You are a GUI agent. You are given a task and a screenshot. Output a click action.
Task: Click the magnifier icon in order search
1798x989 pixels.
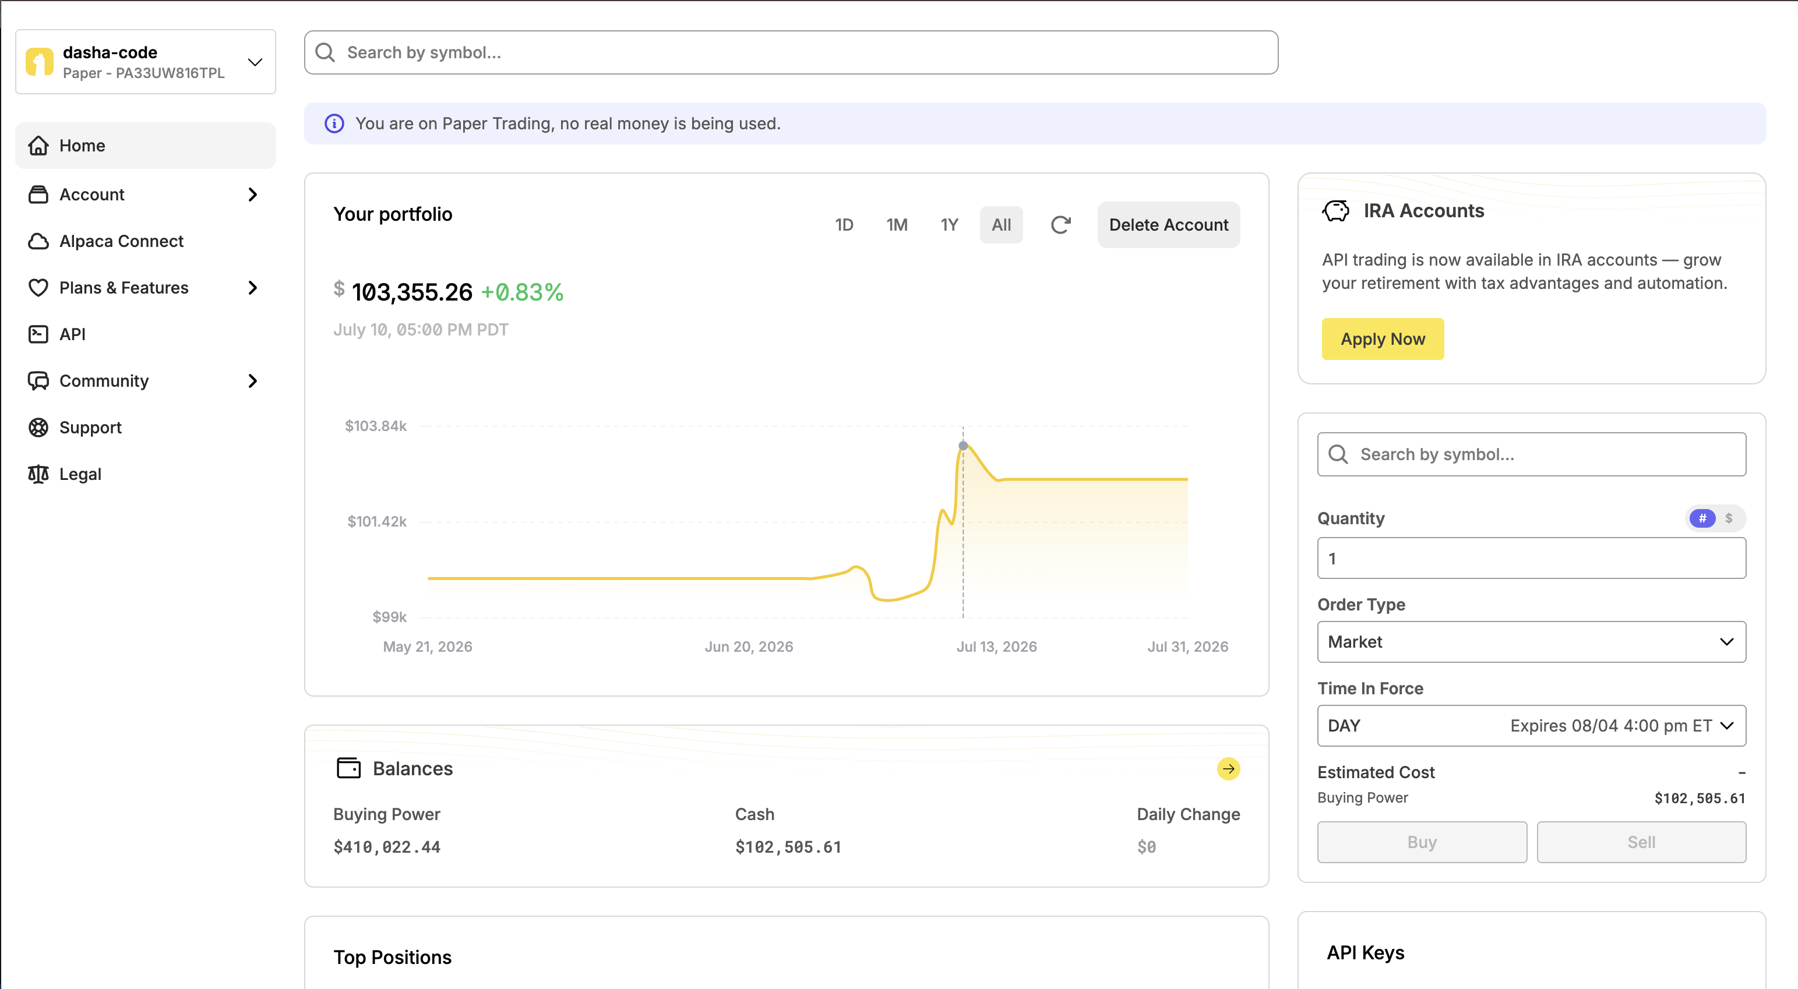pyautogui.click(x=1338, y=454)
